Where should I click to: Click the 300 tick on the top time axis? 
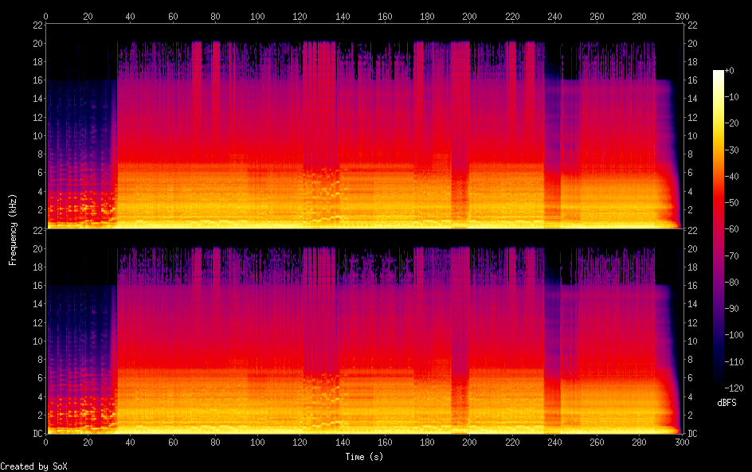(681, 16)
